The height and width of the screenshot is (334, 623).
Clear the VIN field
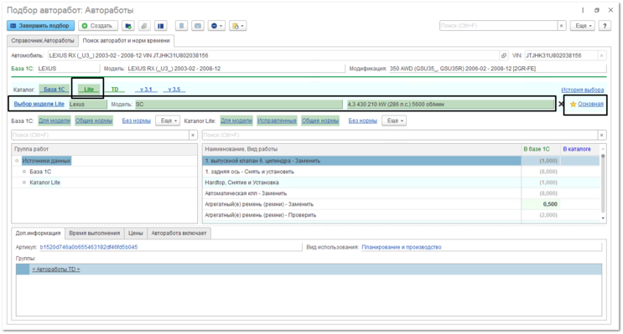(601, 55)
